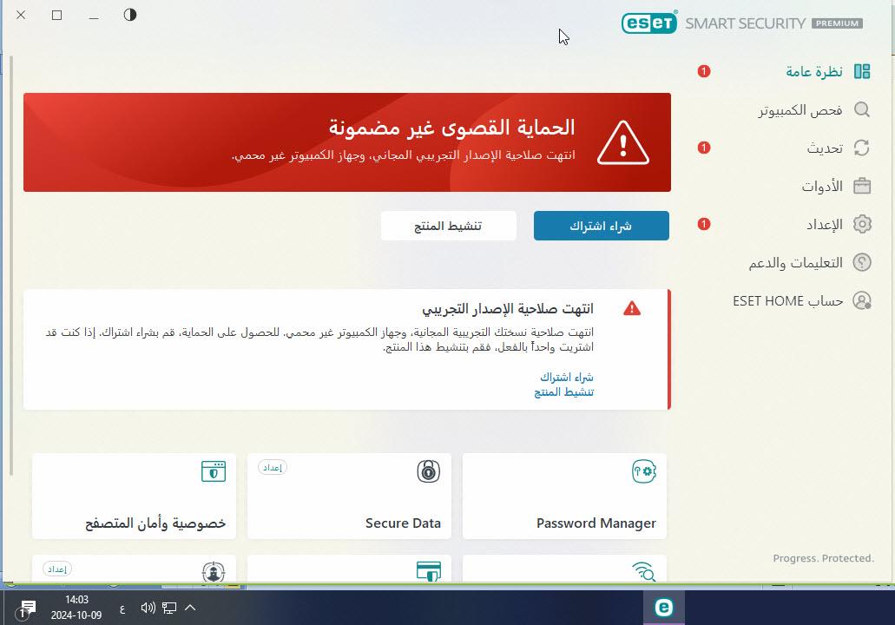The image size is (895, 625).
Task: Click the إعداد badge on the anti-theft card
Action: pos(57,569)
